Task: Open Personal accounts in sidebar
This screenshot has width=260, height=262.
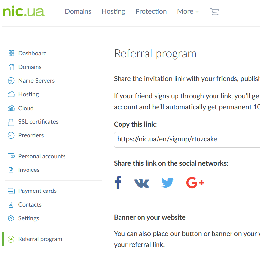Action: 42,156
